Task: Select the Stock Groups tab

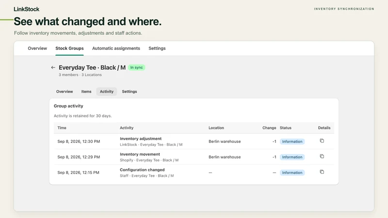Action: click(x=69, y=48)
